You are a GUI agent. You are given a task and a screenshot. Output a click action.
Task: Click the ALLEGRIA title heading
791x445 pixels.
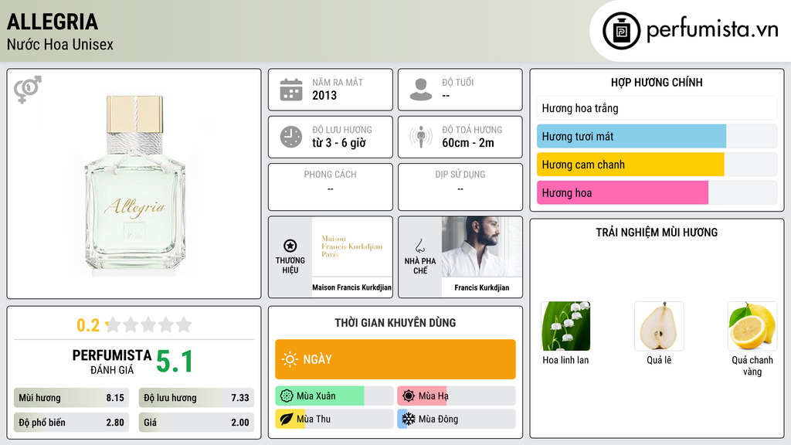coord(53,22)
